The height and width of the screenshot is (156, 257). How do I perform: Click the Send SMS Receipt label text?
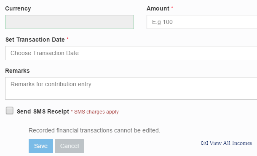[x=43, y=111]
